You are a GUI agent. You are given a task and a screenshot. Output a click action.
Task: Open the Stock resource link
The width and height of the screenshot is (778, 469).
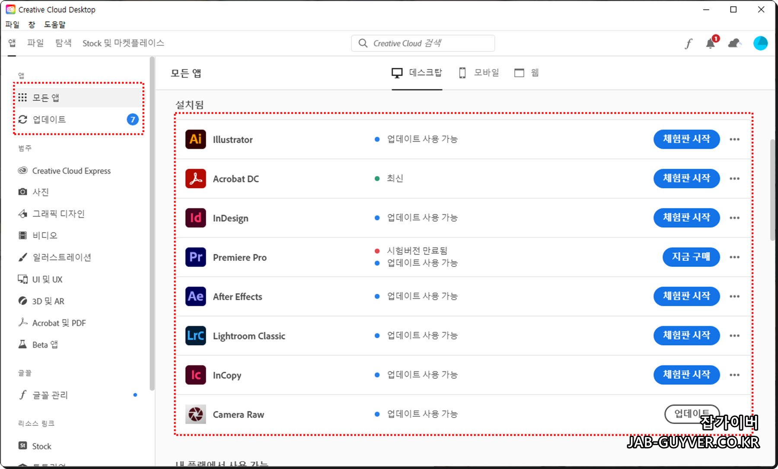pos(35,446)
